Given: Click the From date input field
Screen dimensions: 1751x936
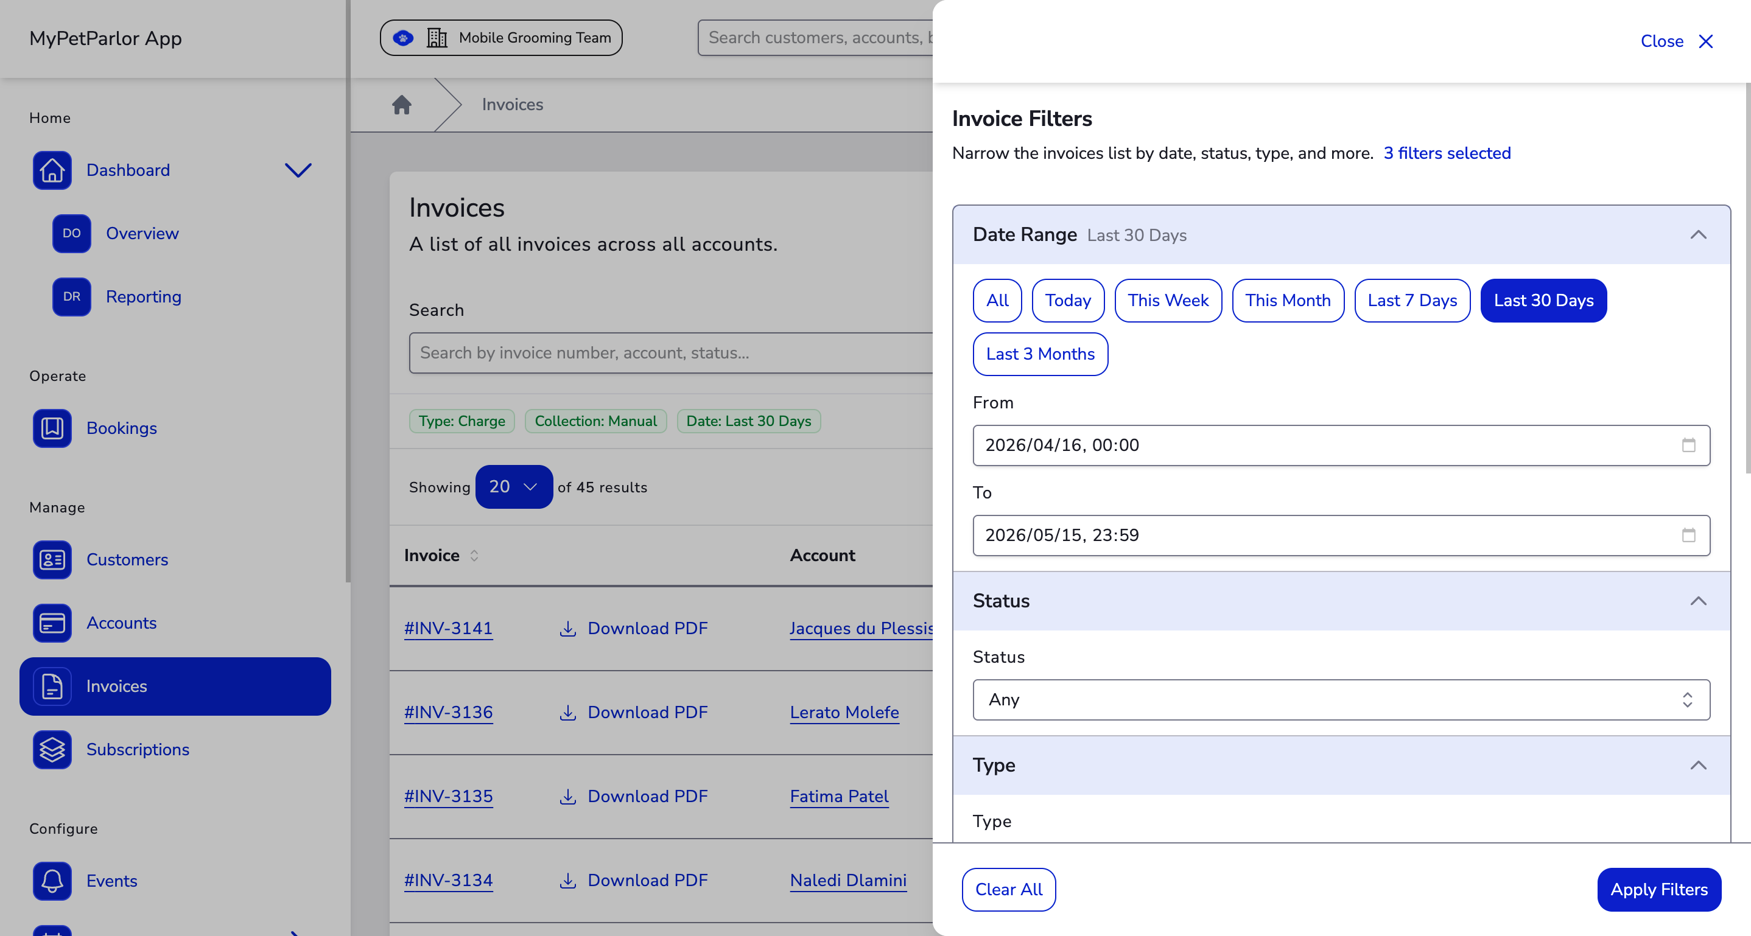Looking at the screenshot, I should click(x=1341, y=445).
